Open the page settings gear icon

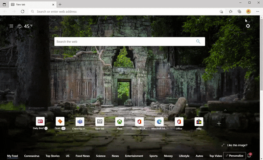248,26
